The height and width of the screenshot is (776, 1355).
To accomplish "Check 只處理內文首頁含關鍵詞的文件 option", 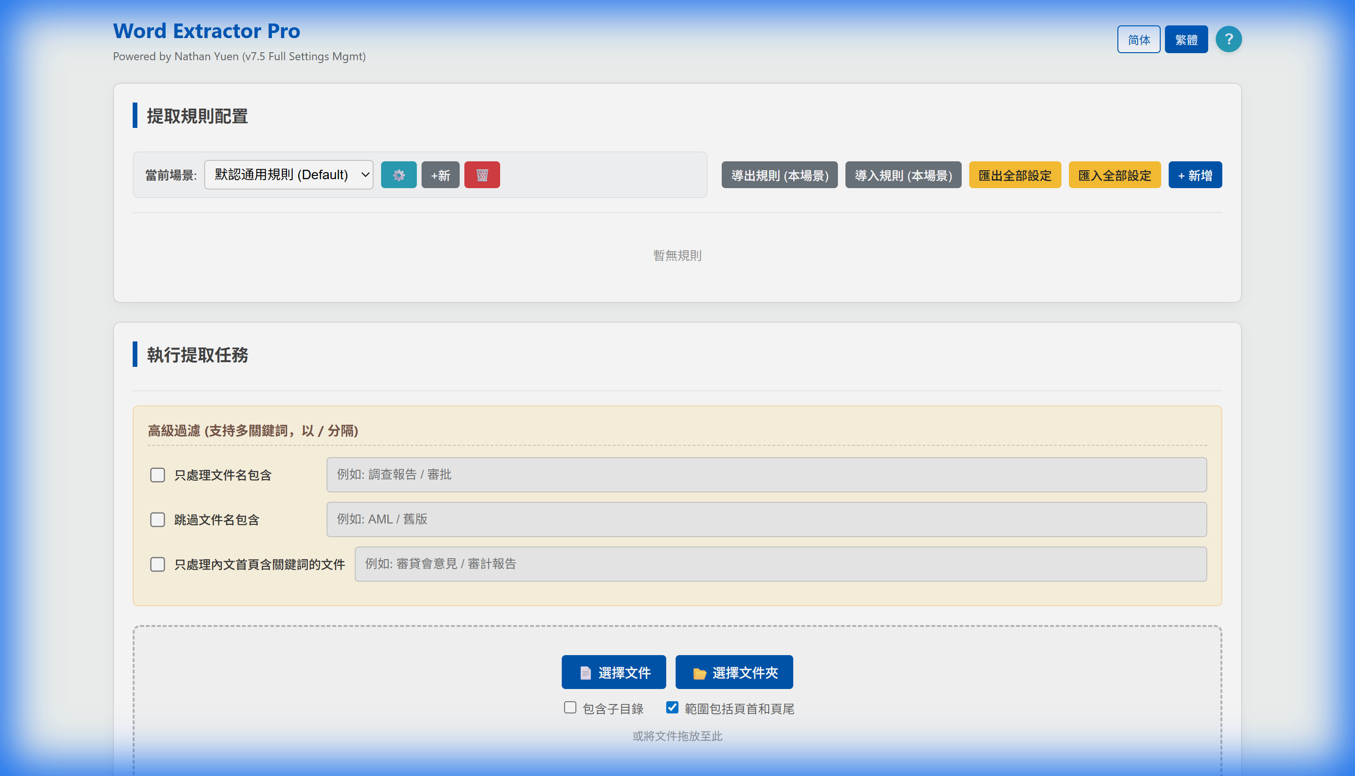I will pos(157,564).
